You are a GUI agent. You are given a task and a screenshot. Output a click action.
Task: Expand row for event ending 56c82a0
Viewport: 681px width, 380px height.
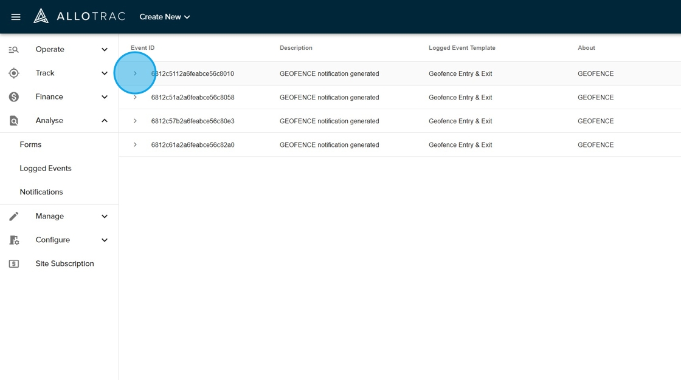(135, 144)
